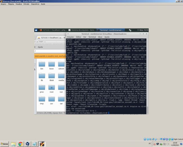Click VirtualBox USB devices status icon
The height and width of the screenshot is (147, 183).
(x=156, y=139)
